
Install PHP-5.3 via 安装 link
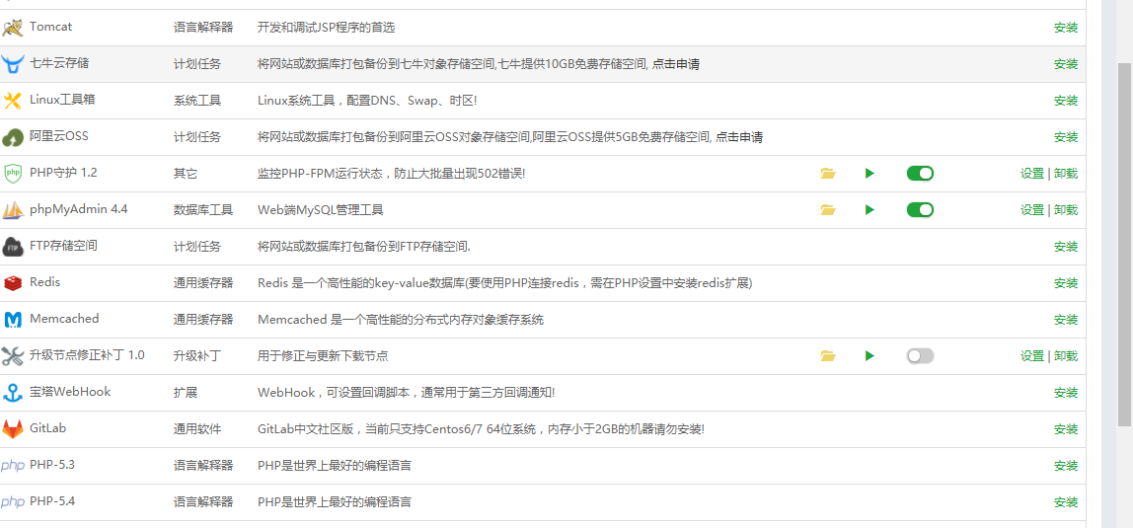(1066, 466)
